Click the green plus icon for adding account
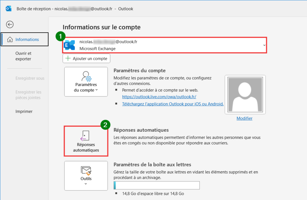The image size is (307, 200). tap(68, 58)
